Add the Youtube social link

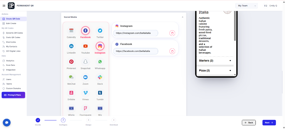point(85,46)
